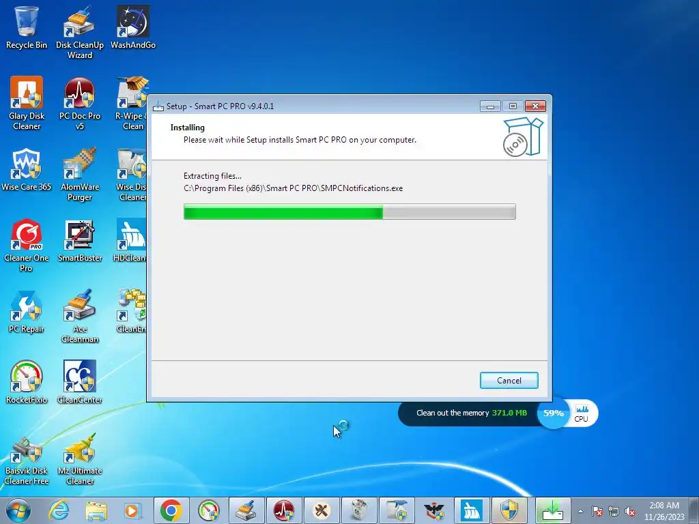Launch Wise Care 365 shortcut

tap(27, 170)
